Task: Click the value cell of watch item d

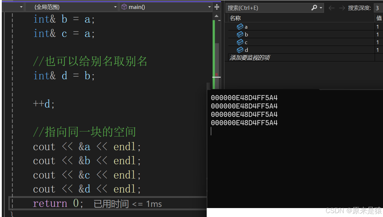Action: click(379, 50)
